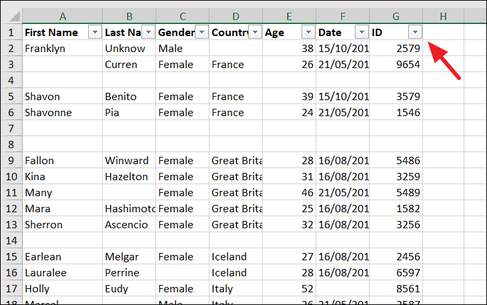Expand the ID column filter arrow
Screen dimensions: 487x305
pos(415,32)
